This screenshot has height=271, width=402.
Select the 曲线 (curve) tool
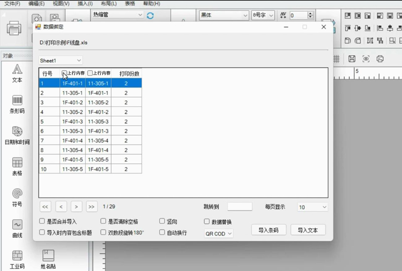pos(17,229)
